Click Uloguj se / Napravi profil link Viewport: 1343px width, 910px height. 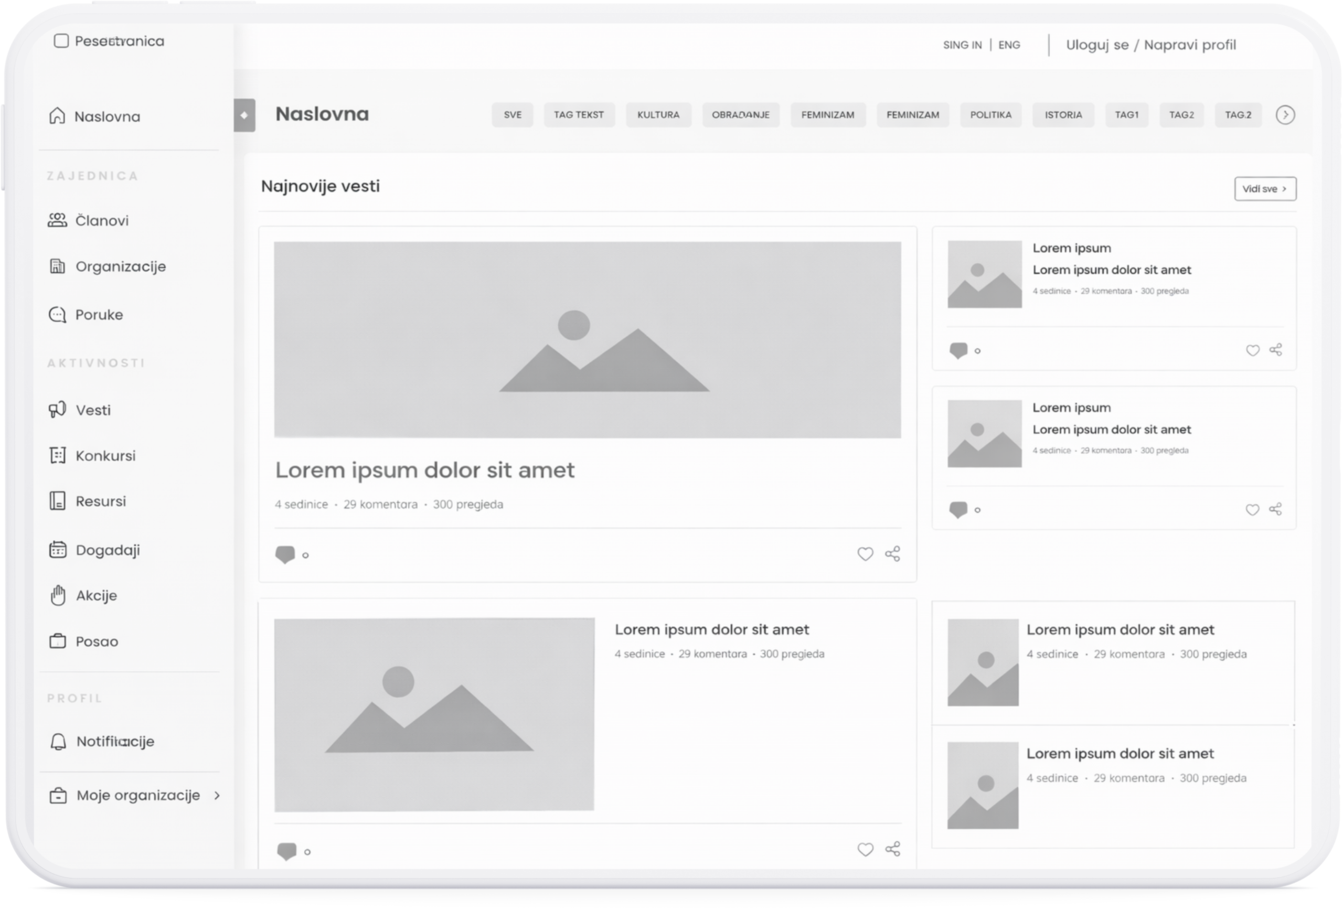pos(1150,45)
